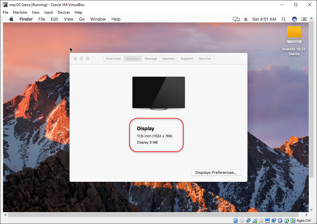This screenshot has width=317, height=224.
Task: Switch to the Storage tab
Action: click(x=151, y=59)
